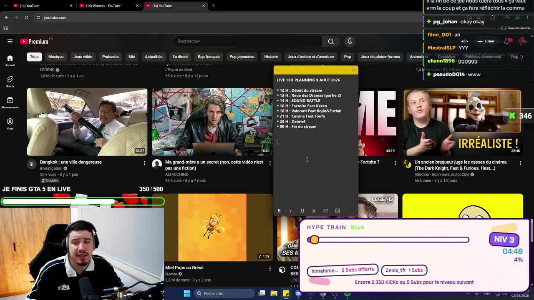This screenshot has height=300, width=534.
Task: Select the Podcasts filter chip
Action: pos(111,57)
